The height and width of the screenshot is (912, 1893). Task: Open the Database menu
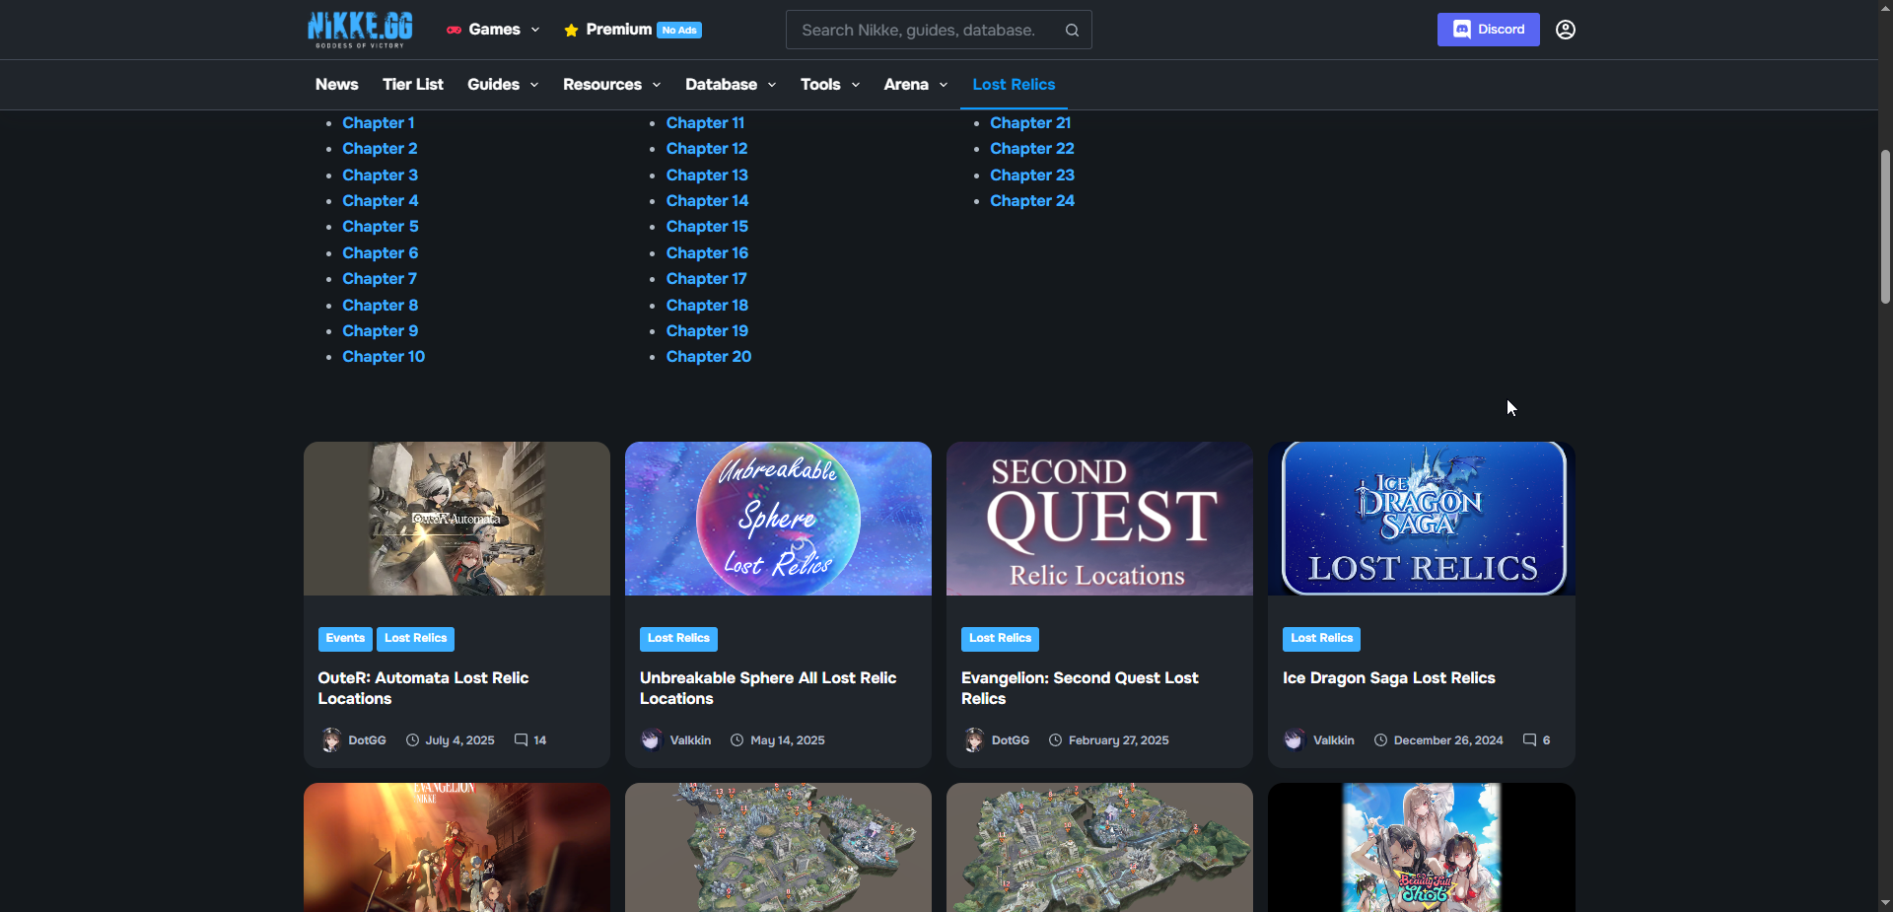[x=722, y=85]
